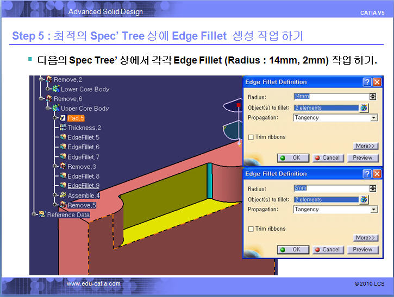
Task: Click the EdgeFillet.5 icon in the spec tree
Action: [x=64, y=137]
